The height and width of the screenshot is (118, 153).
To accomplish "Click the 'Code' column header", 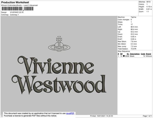I will [x=143, y=54].
